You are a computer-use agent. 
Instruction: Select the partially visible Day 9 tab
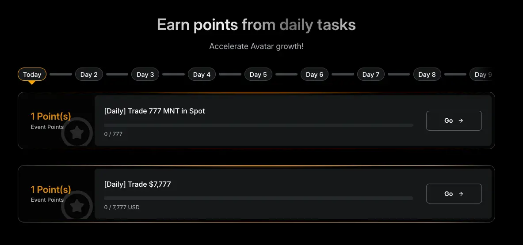482,75
